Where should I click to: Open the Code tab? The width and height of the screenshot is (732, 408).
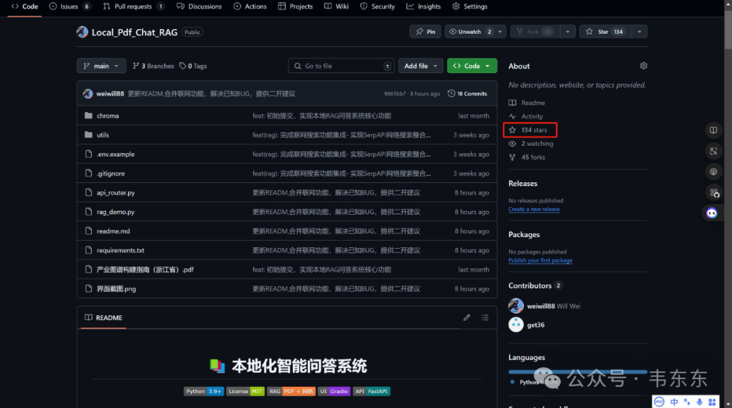[x=25, y=7]
